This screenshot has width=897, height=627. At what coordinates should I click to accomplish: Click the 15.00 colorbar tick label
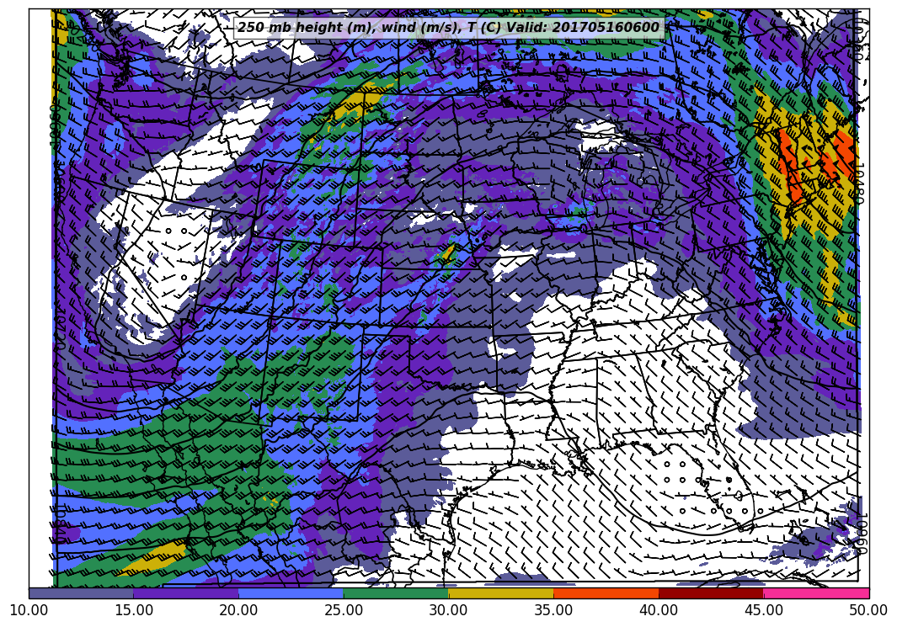click(133, 610)
